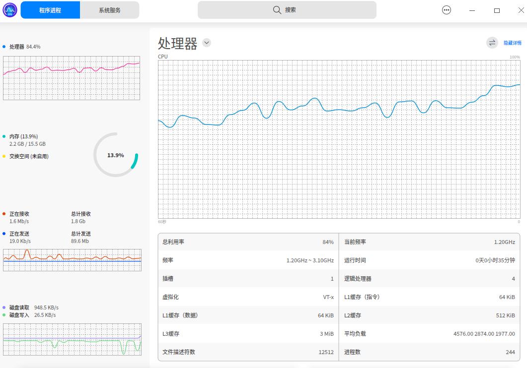This screenshot has height=368, width=527.
Task: Select the 内存 (13.9%) sidebar entry
Action: 23,136
